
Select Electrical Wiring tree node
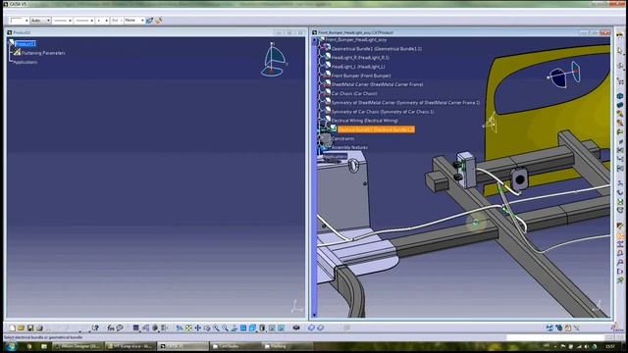[x=364, y=121]
